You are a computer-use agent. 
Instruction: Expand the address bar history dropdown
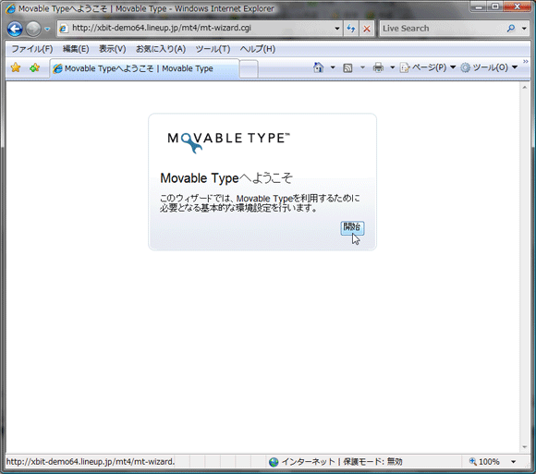point(337,29)
